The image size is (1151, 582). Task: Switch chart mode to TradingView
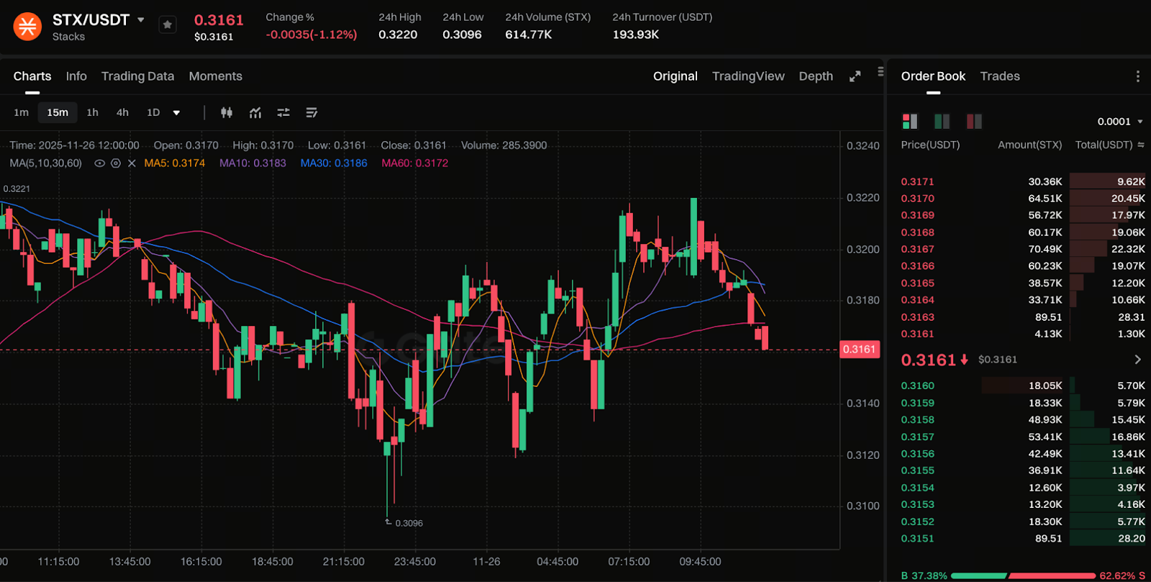tap(748, 76)
